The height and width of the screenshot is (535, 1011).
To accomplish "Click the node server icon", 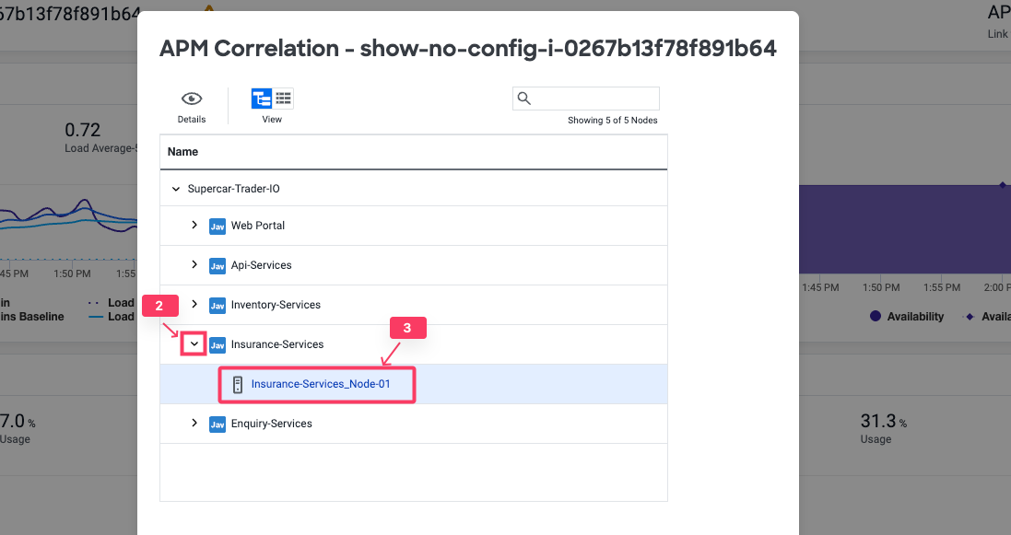I will pyautogui.click(x=238, y=384).
